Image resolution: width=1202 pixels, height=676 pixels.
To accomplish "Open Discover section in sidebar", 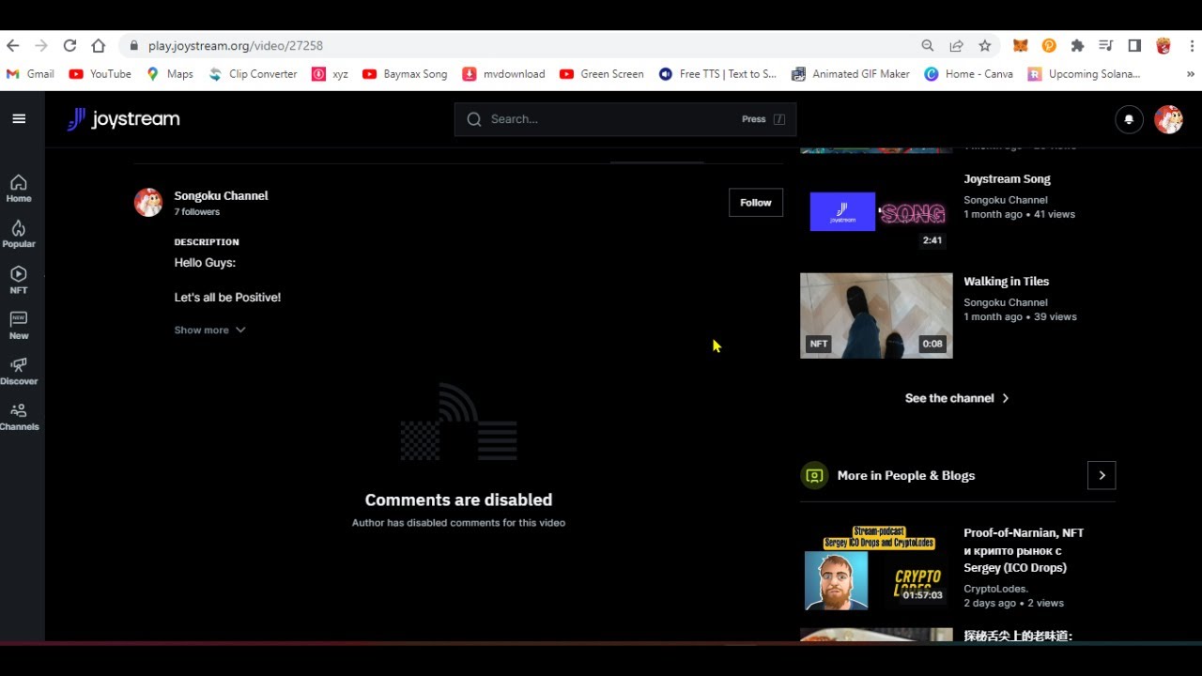I will point(19,372).
